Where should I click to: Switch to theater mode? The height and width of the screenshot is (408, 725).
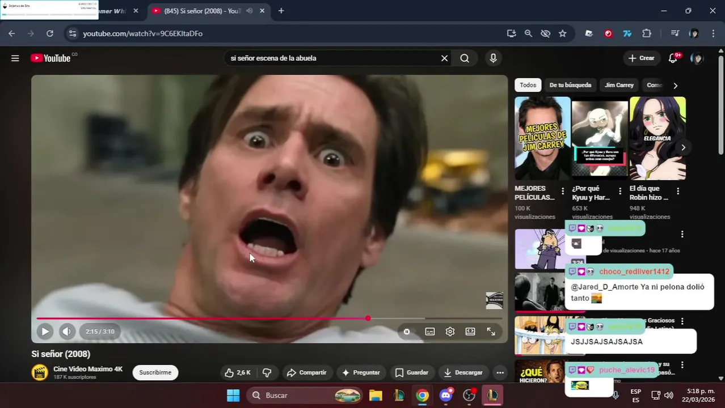coord(470,331)
